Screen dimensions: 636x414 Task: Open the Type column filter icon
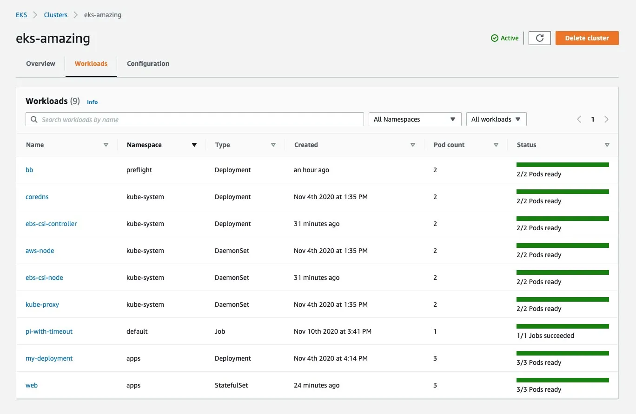(x=273, y=145)
